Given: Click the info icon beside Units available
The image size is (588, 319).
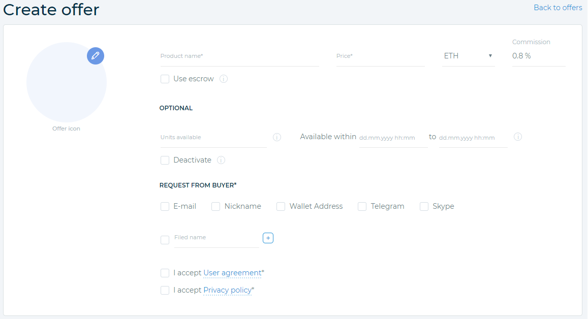Looking at the screenshot, I should click(x=277, y=137).
